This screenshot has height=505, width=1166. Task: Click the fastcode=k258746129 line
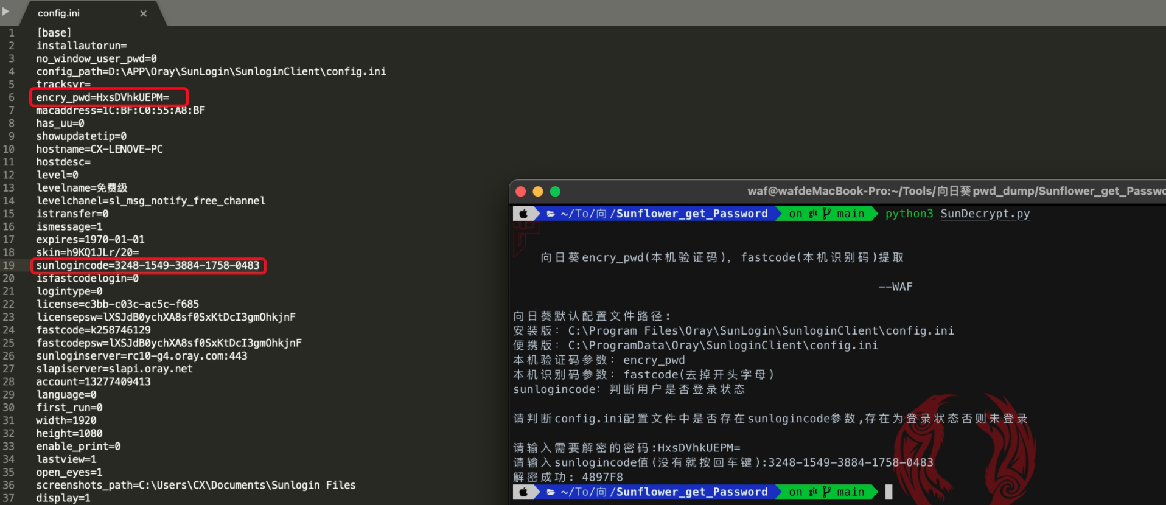(94, 330)
